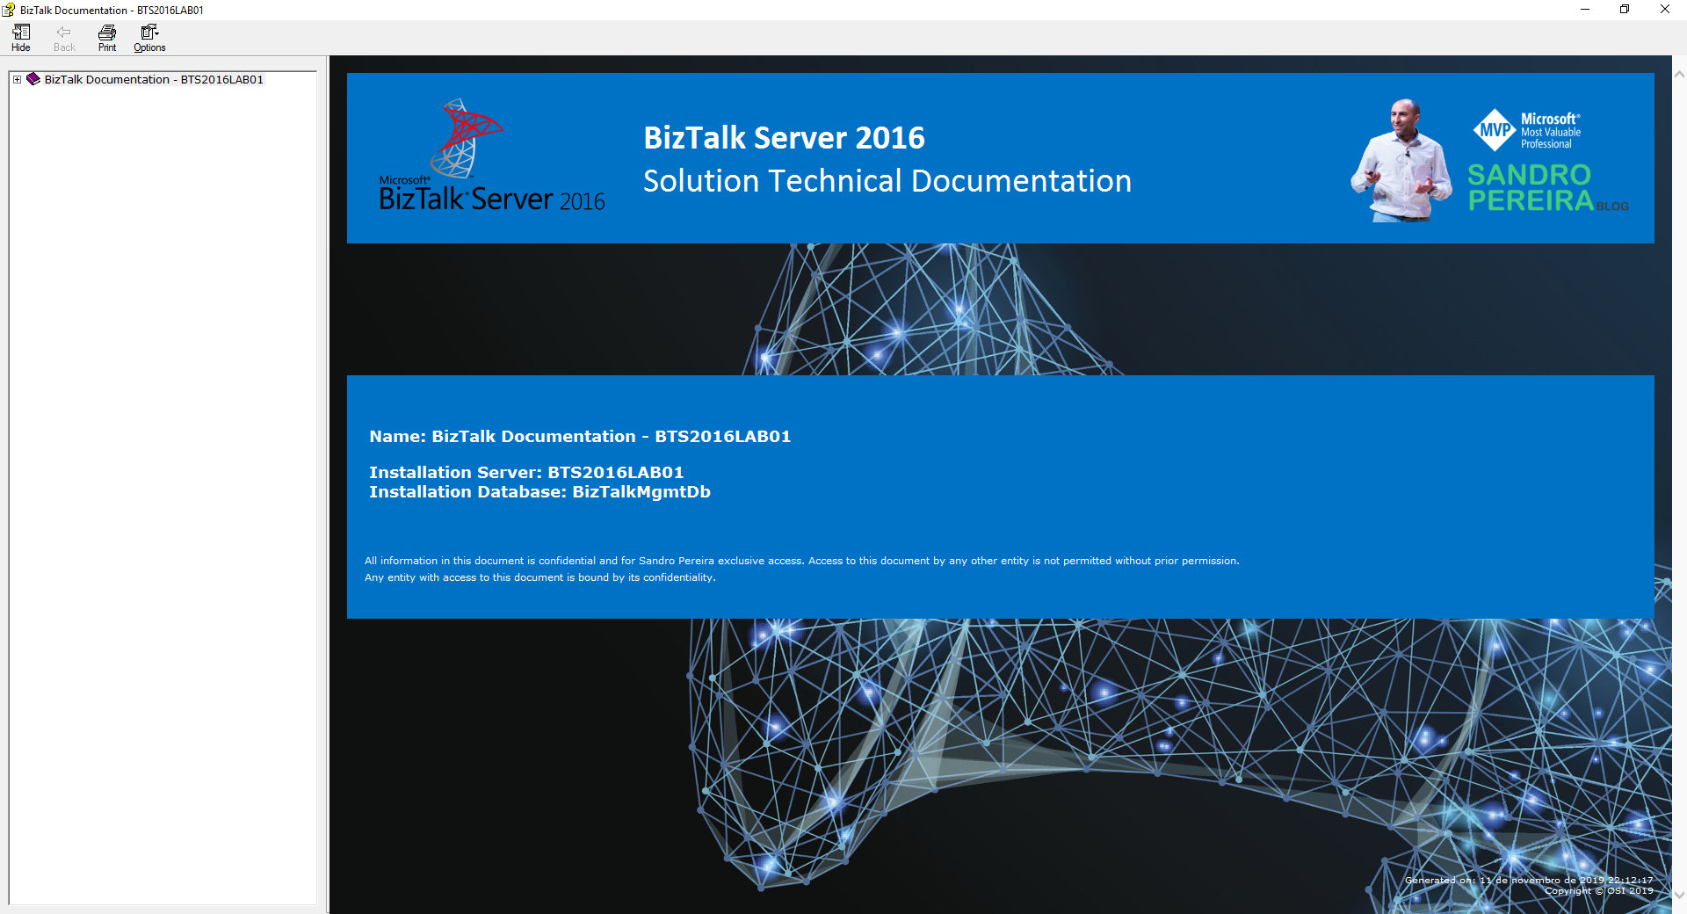Click the Sandro Pereira portrait photo

click(1402, 161)
